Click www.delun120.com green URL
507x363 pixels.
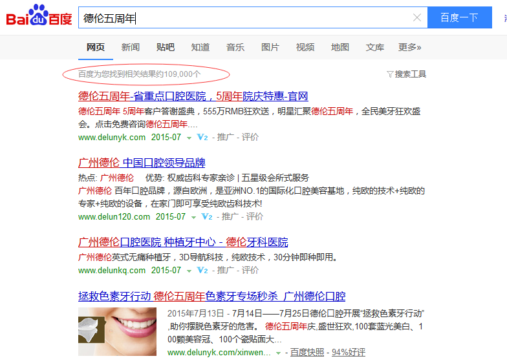tap(114, 217)
